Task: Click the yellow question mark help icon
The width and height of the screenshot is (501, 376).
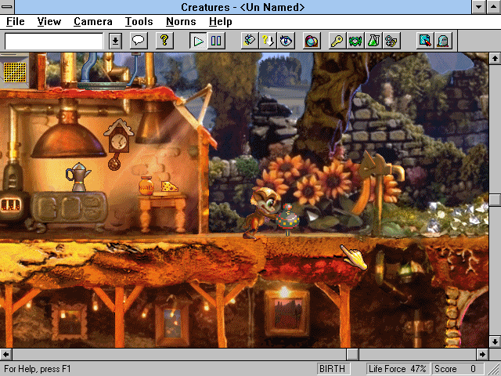Action: [x=164, y=41]
